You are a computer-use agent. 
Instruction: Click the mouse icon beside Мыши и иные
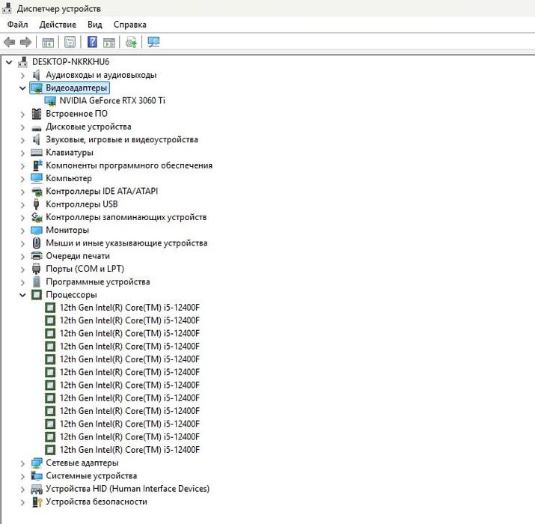coord(37,243)
